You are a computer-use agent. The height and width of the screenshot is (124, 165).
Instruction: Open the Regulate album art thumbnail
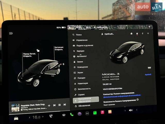coord(15,108)
